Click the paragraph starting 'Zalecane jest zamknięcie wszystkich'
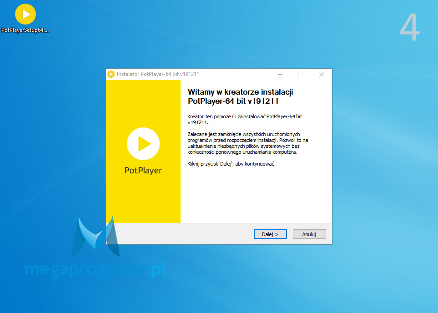The image size is (438, 313). click(248, 143)
